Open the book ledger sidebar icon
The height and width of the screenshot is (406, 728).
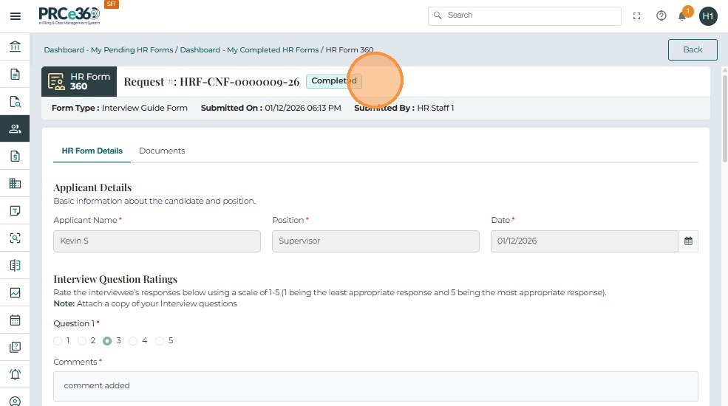click(15, 265)
